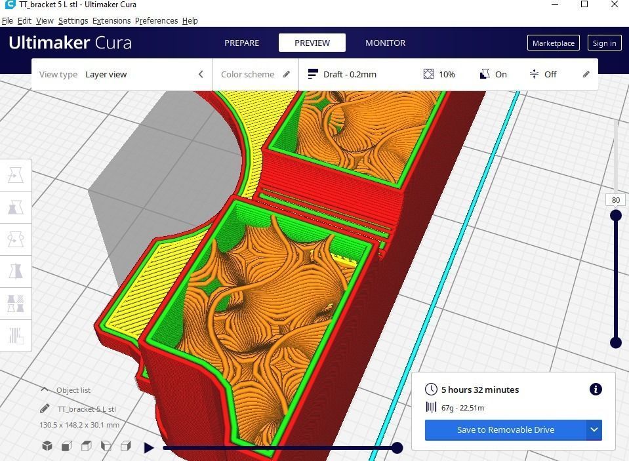Screen dimensions: 629x461
Task: Open the Extensions menu
Action: [112, 20]
